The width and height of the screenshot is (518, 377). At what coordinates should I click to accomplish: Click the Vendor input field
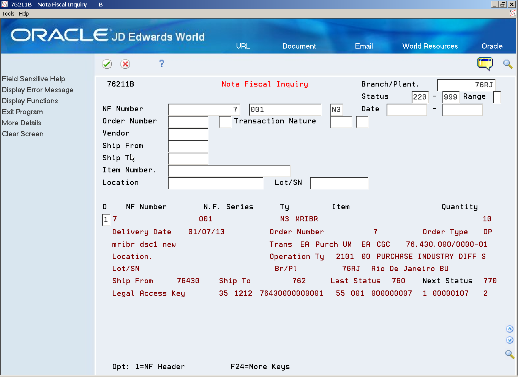pos(188,134)
